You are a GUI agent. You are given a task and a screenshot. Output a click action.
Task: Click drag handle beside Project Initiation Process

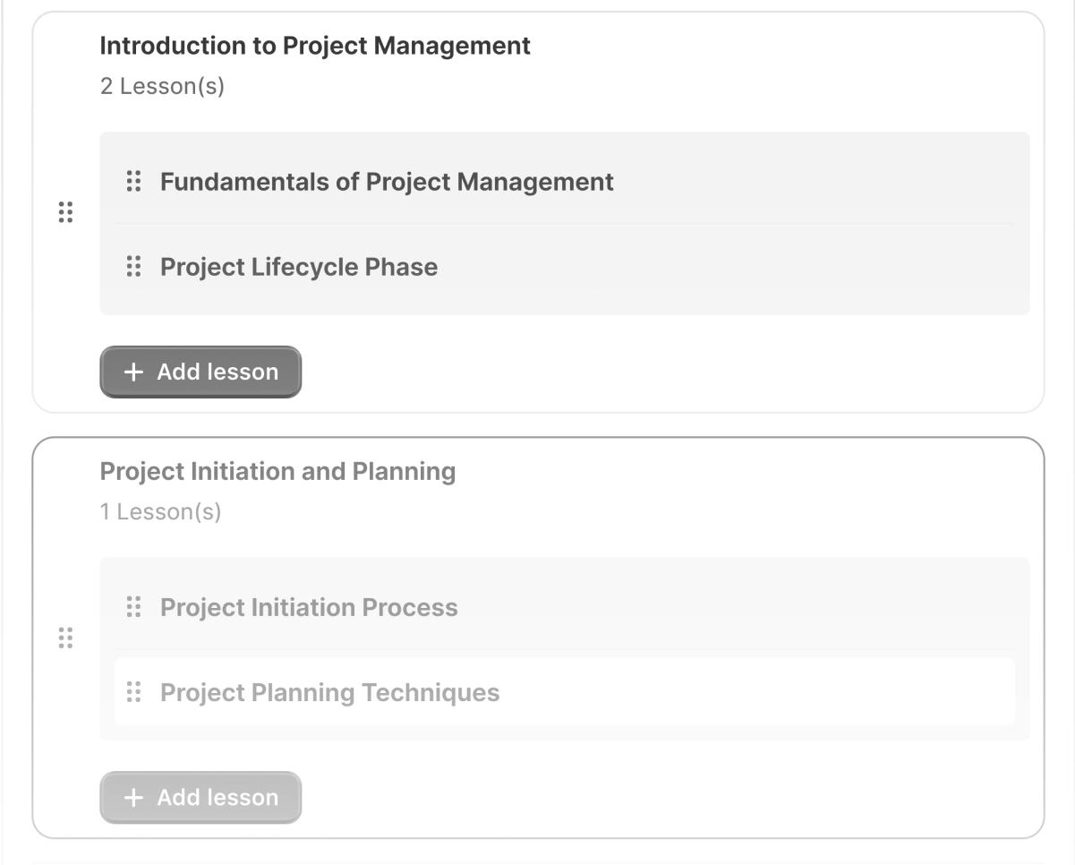(133, 607)
